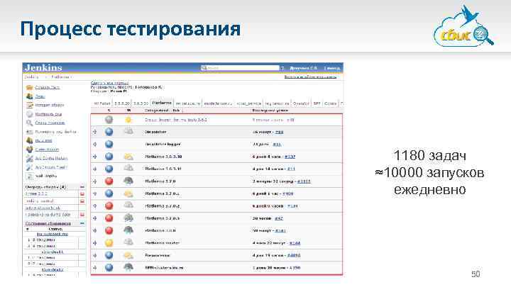Click red status ball of Platforma 3.7.0.3
The width and height of the screenshot is (511, 287).
click(109, 218)
